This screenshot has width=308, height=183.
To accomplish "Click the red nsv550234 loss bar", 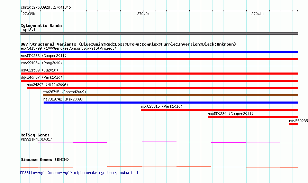I will [x=253, y=117].
